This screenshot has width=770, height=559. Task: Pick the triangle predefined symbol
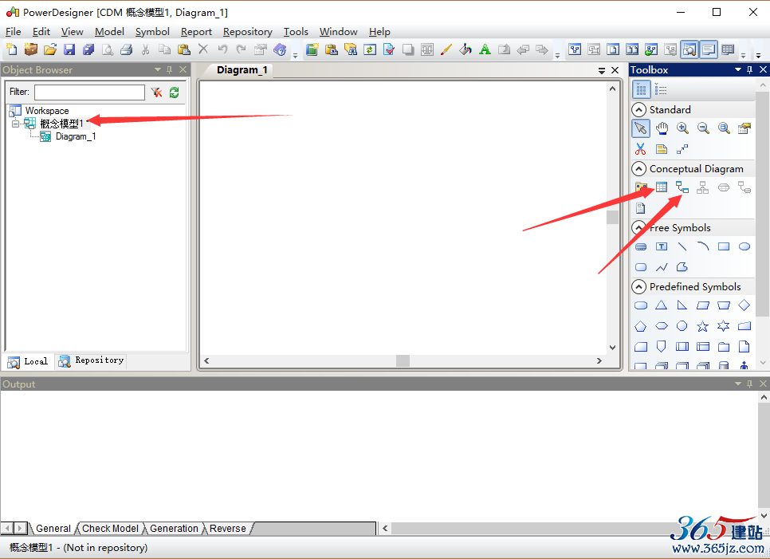(662, 305)
